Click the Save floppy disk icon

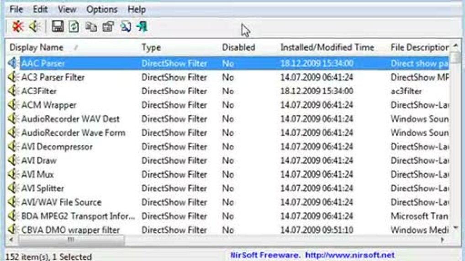(x=58, y=27)
